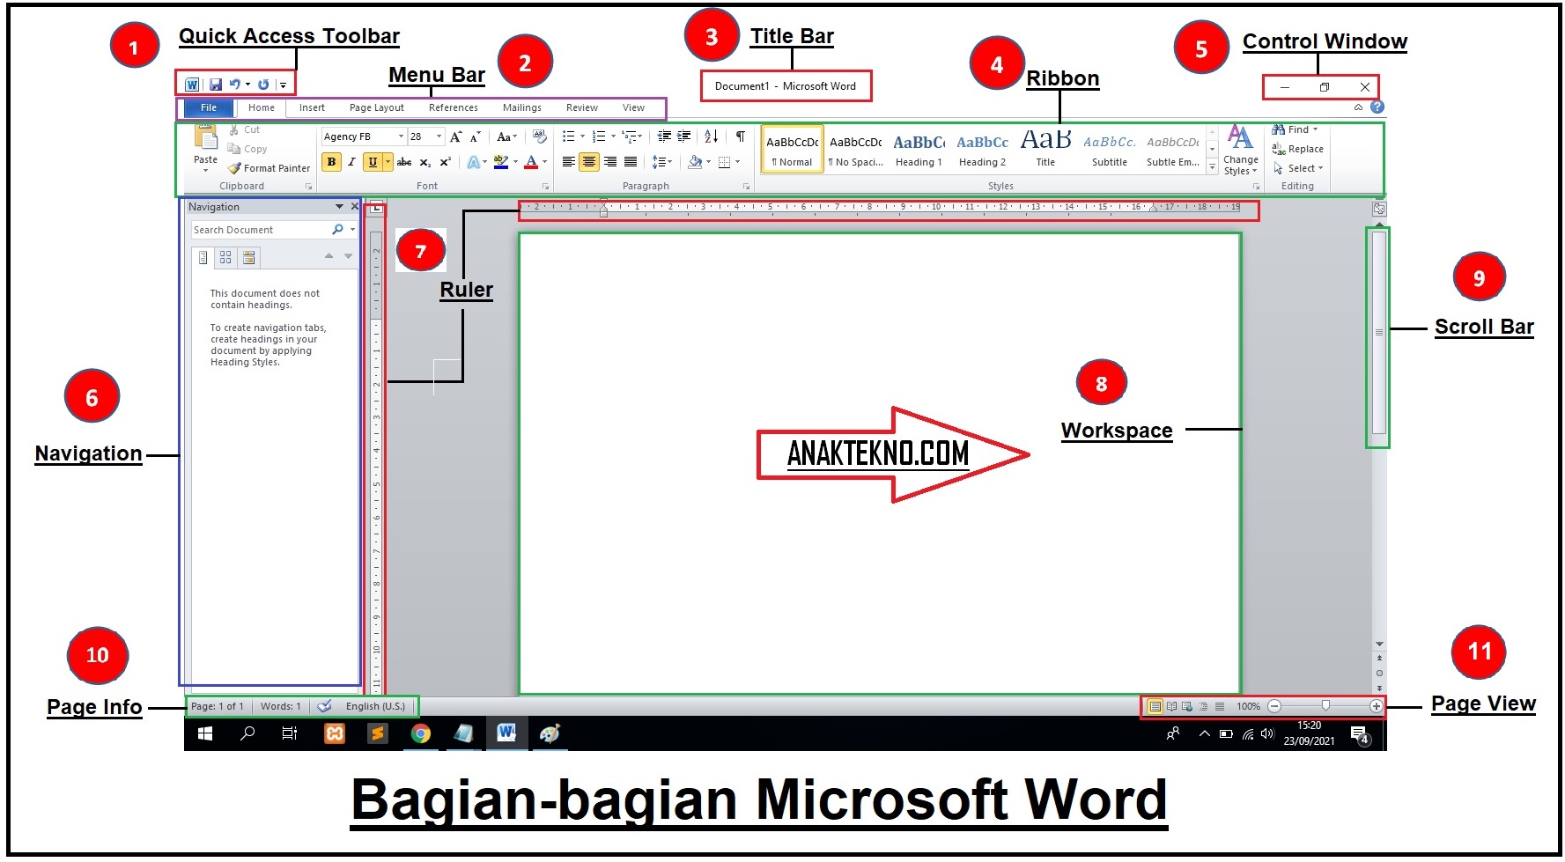Toggle Center alignment button
The width and height of the screenshot is (1565, 862).
[x=589, y=162]
